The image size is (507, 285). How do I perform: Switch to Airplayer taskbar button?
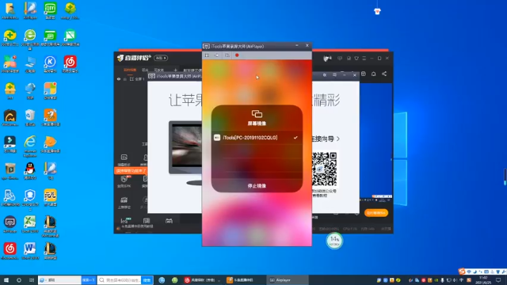pos(287,280)
